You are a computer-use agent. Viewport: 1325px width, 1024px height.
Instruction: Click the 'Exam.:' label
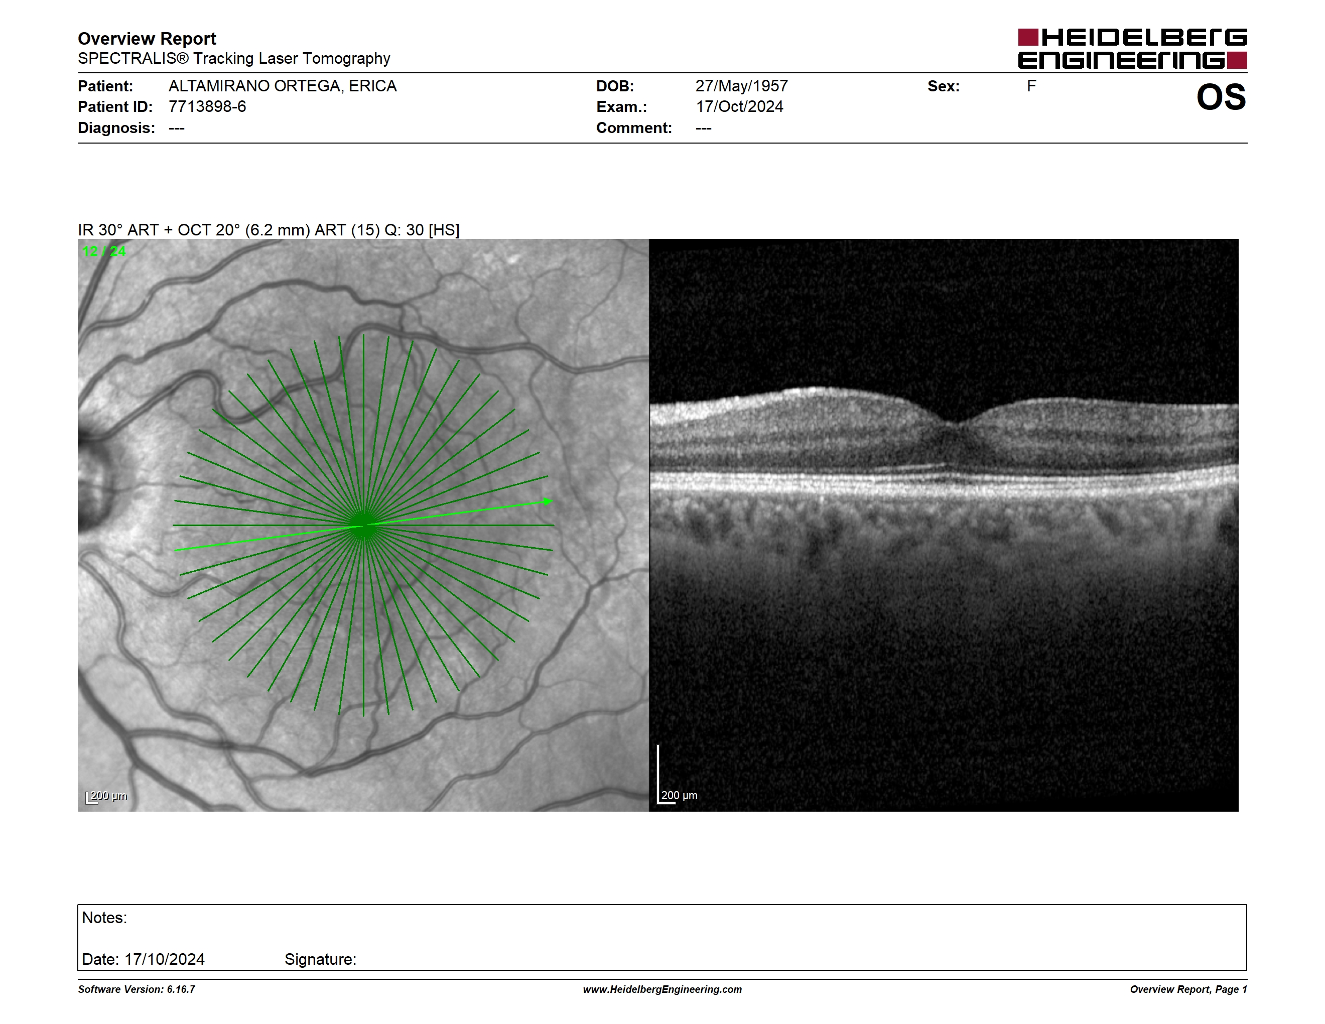[622, 107]
